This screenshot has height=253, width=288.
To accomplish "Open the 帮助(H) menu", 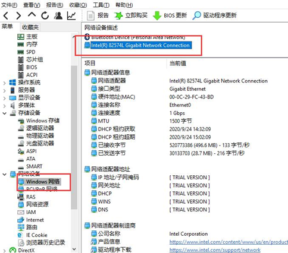I will (124, 5).
